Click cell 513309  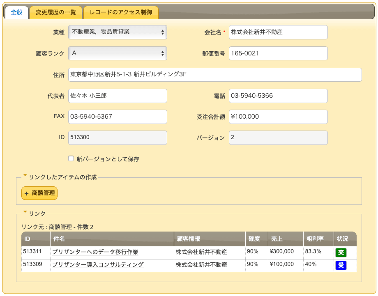tap(36, 265)
